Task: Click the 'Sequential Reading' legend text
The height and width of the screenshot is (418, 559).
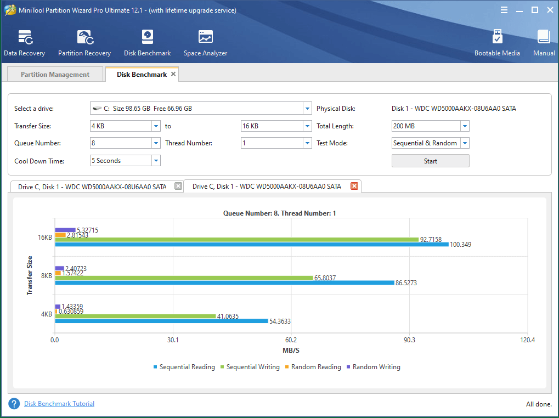Action: coord(187,366)
